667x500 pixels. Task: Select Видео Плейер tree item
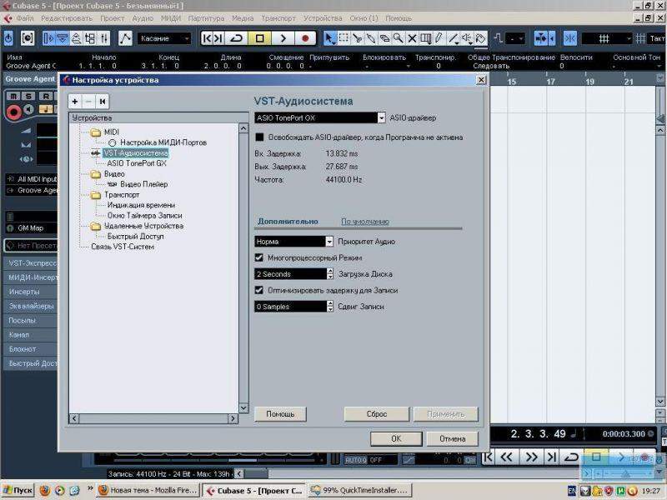pyautogui.click(x=143, y=184)
